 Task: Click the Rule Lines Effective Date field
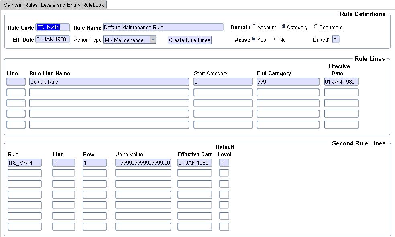(x=341, y=82)
